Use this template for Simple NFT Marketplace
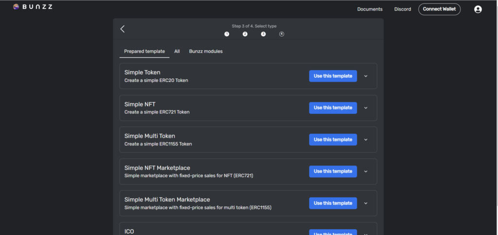 coord(333,171)
